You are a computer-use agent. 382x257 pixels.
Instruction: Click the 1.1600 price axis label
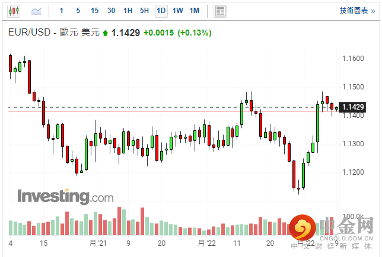(x=353, y=59)
